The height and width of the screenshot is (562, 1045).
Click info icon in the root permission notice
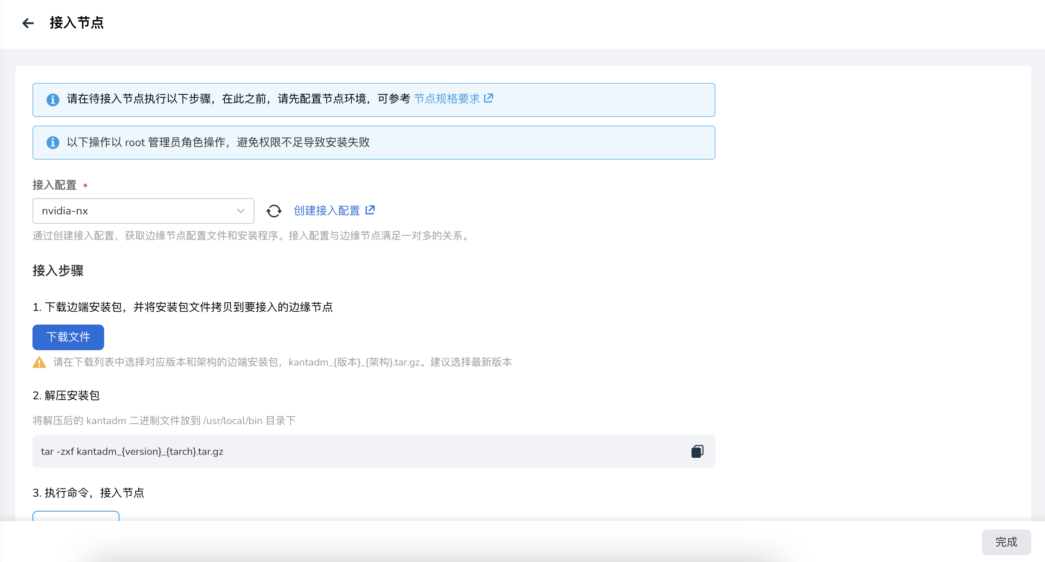(53, 142)
